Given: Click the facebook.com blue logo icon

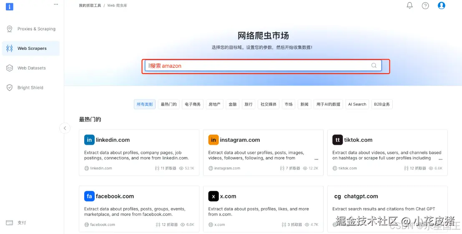Looking at the screenshot, I should point(89,196).
